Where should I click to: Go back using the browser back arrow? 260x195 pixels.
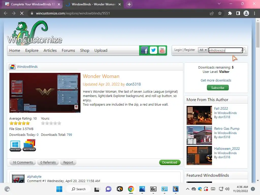tap(6, 13)
